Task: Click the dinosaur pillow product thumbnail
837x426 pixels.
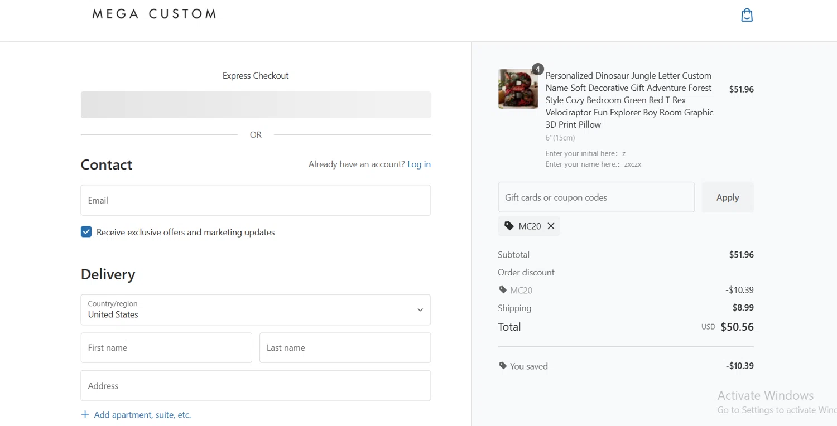Action: pos(518,89)
